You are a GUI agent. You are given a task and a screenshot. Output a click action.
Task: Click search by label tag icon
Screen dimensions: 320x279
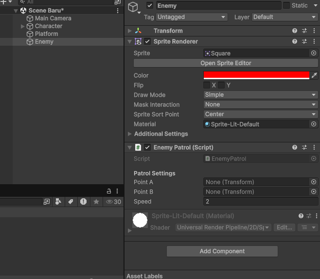point(71,202)
